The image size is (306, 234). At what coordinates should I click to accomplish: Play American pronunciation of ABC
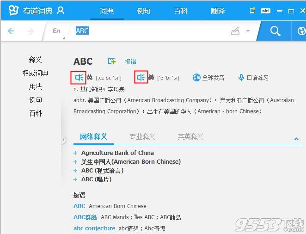tap(141, 78)
